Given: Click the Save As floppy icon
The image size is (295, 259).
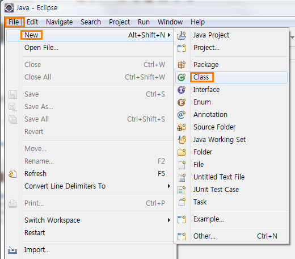Looking at the screenshot, I should click(x=12, y=107).
